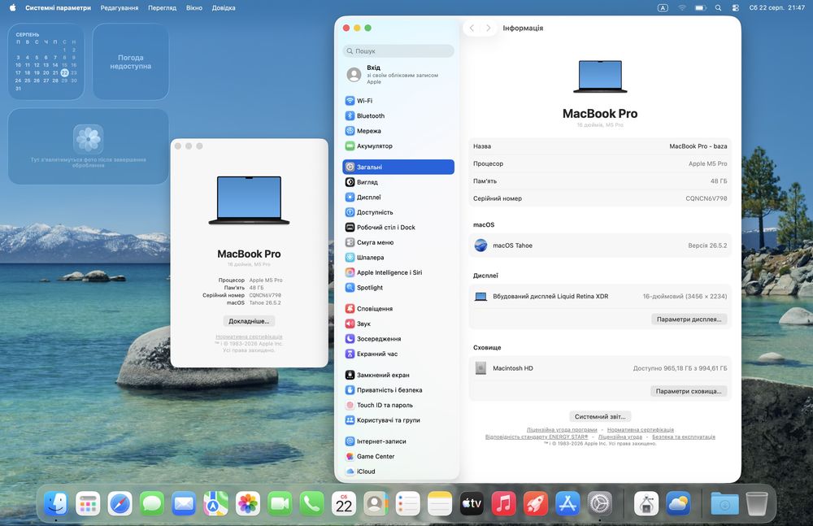The height and width of the screenshot is (526, 813).
Task: Open Вигляд settings
Action: click(x=398, y=182)
